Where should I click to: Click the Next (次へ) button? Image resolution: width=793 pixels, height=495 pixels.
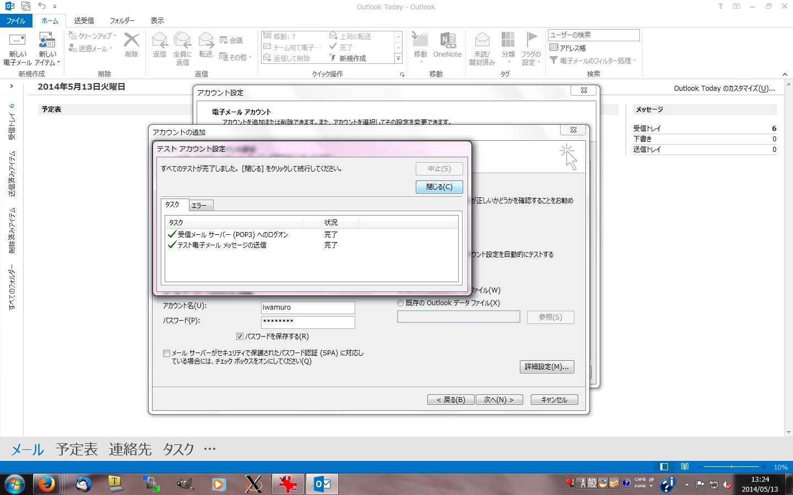(x=498, y=400)
